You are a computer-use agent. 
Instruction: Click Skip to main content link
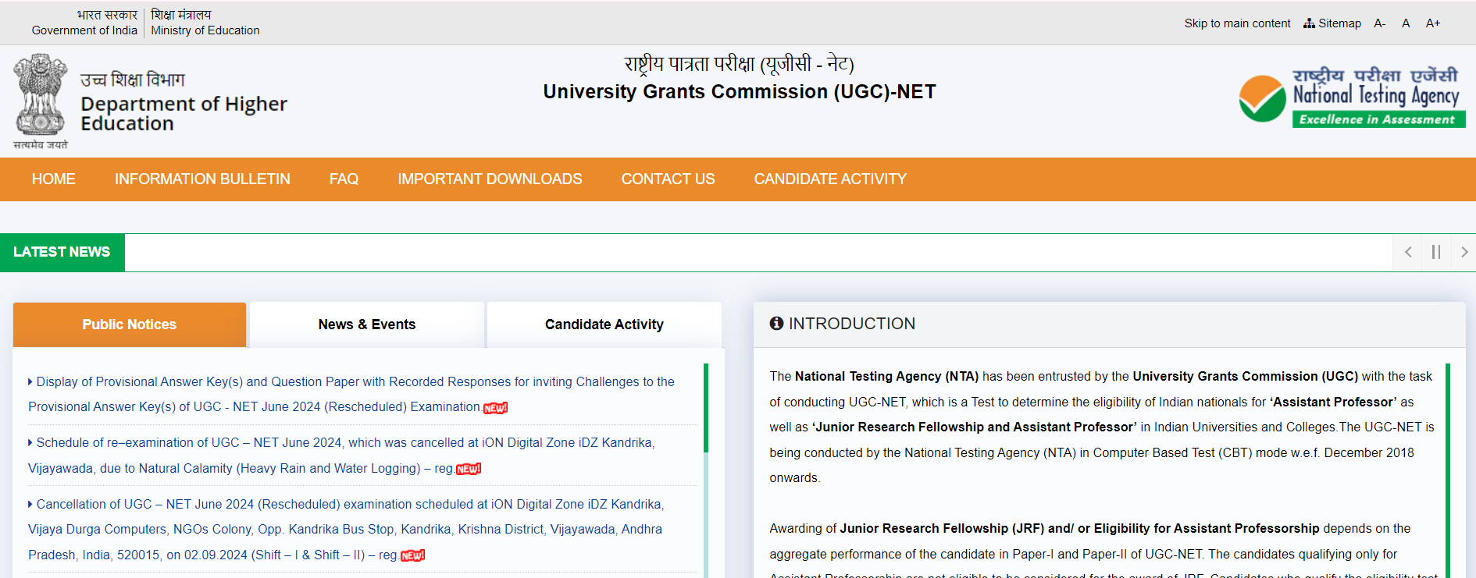point(1237,23)
